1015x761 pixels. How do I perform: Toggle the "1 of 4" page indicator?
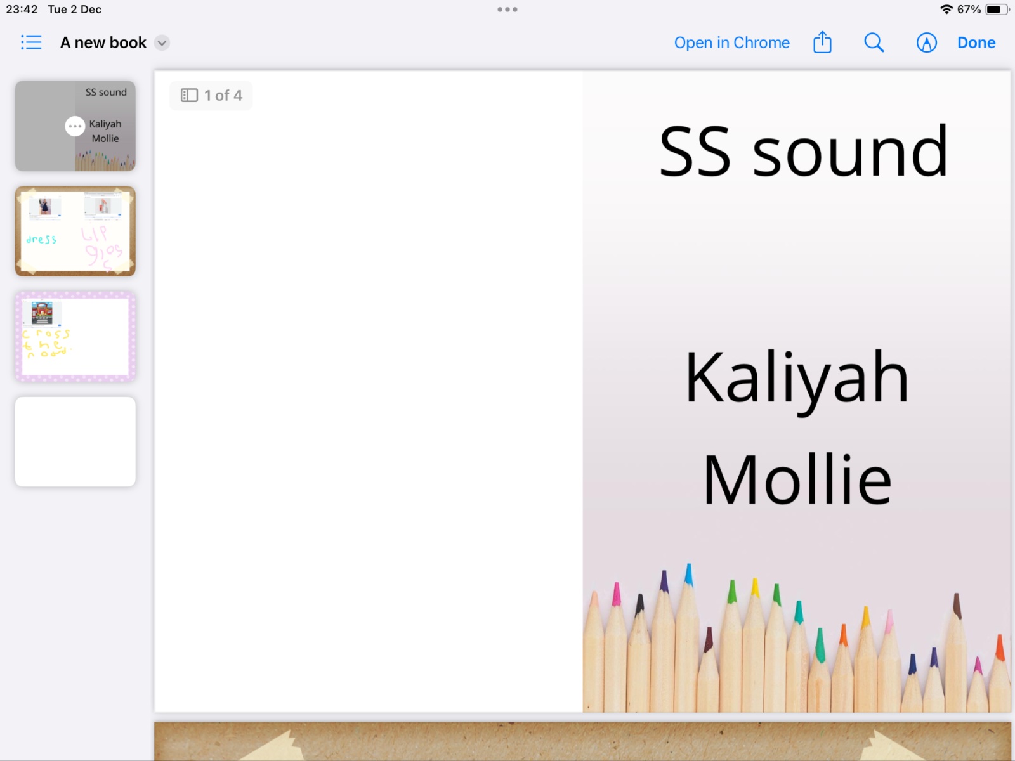tap(211, 96)
